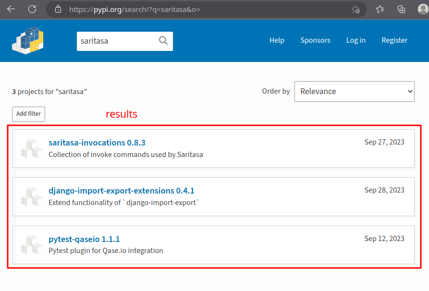Go to Register
This screenshot has height=291, width=429.
tap(394, 40)
